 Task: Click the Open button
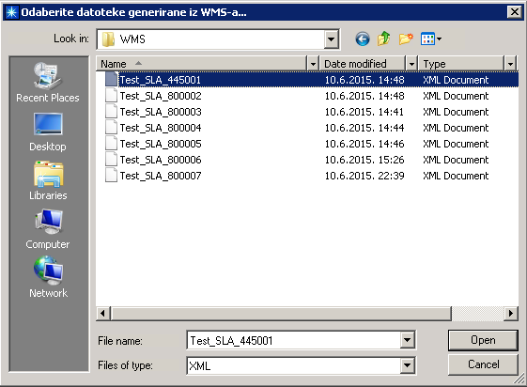pos(483,340)
